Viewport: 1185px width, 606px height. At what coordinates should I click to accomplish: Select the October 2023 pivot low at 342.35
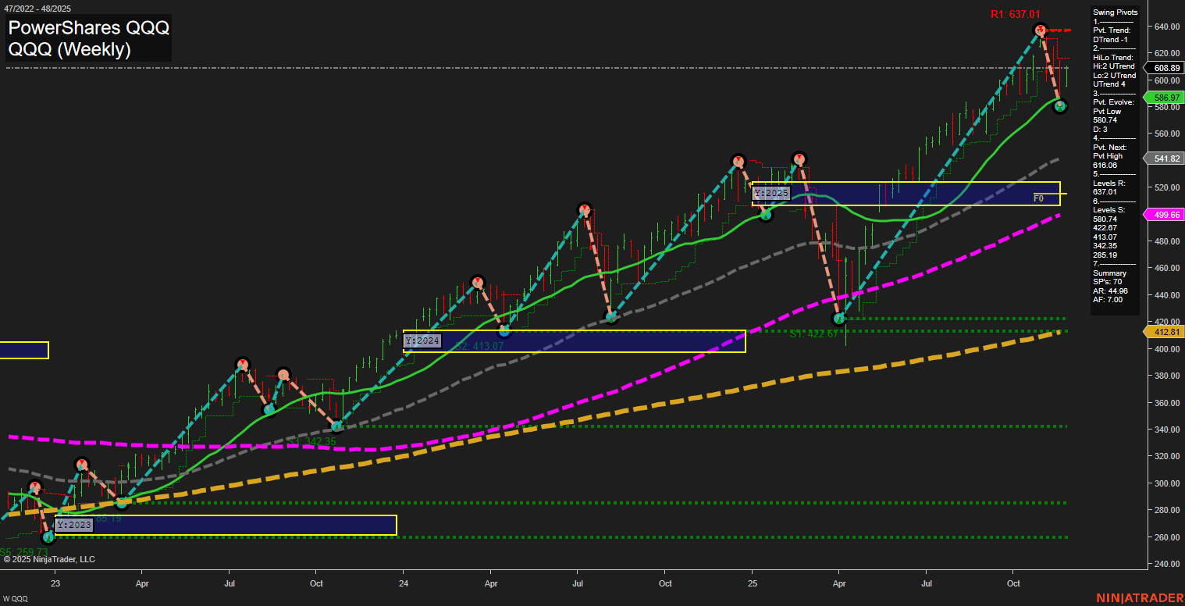point(337,426)
